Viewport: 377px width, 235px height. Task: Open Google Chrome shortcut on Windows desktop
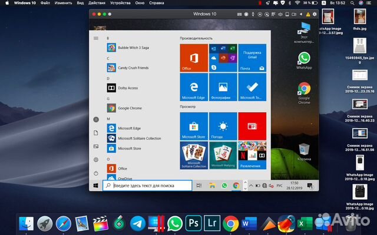[304, 93]
